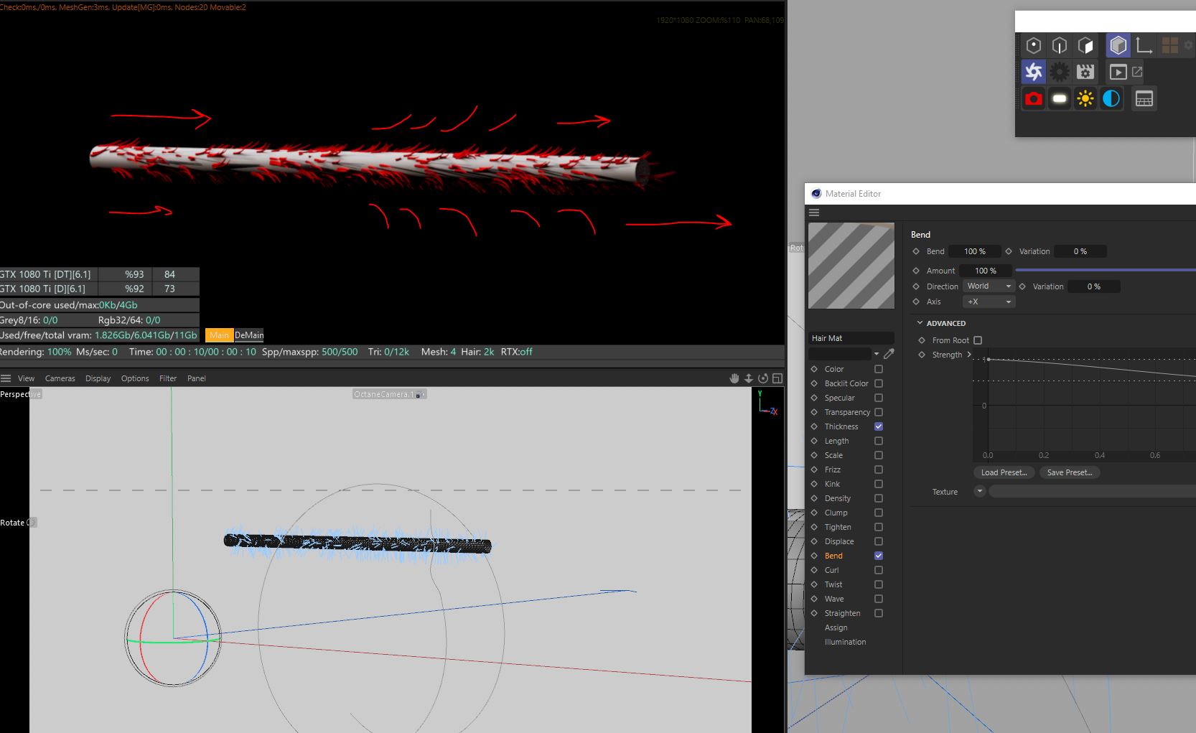Open the viewport Options menu
Viewport: 1196px width, 733px height.
[x=135, y=378]
